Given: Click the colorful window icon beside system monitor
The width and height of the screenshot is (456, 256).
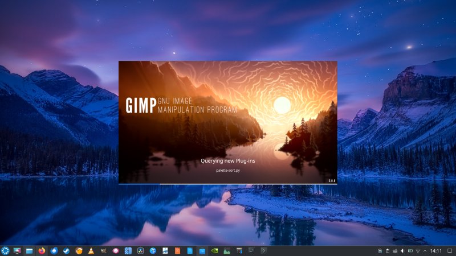Looking at the screenshot, I should click(239, 251).
